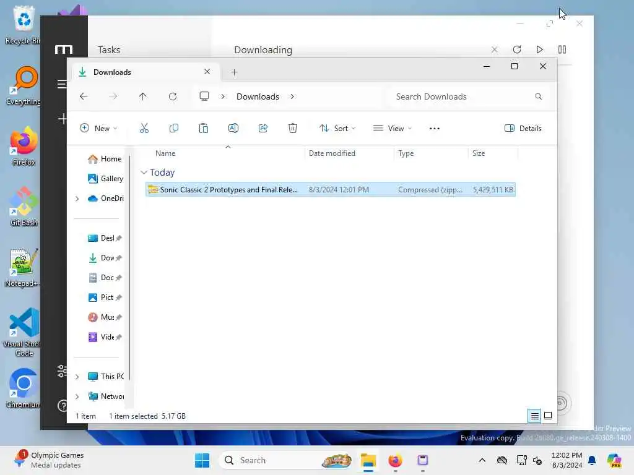The width and height of the screenshot is (634, 475).
Task: Select the Sonic Classic 2 Prototypes zip file
Action: tap(331, 189)
